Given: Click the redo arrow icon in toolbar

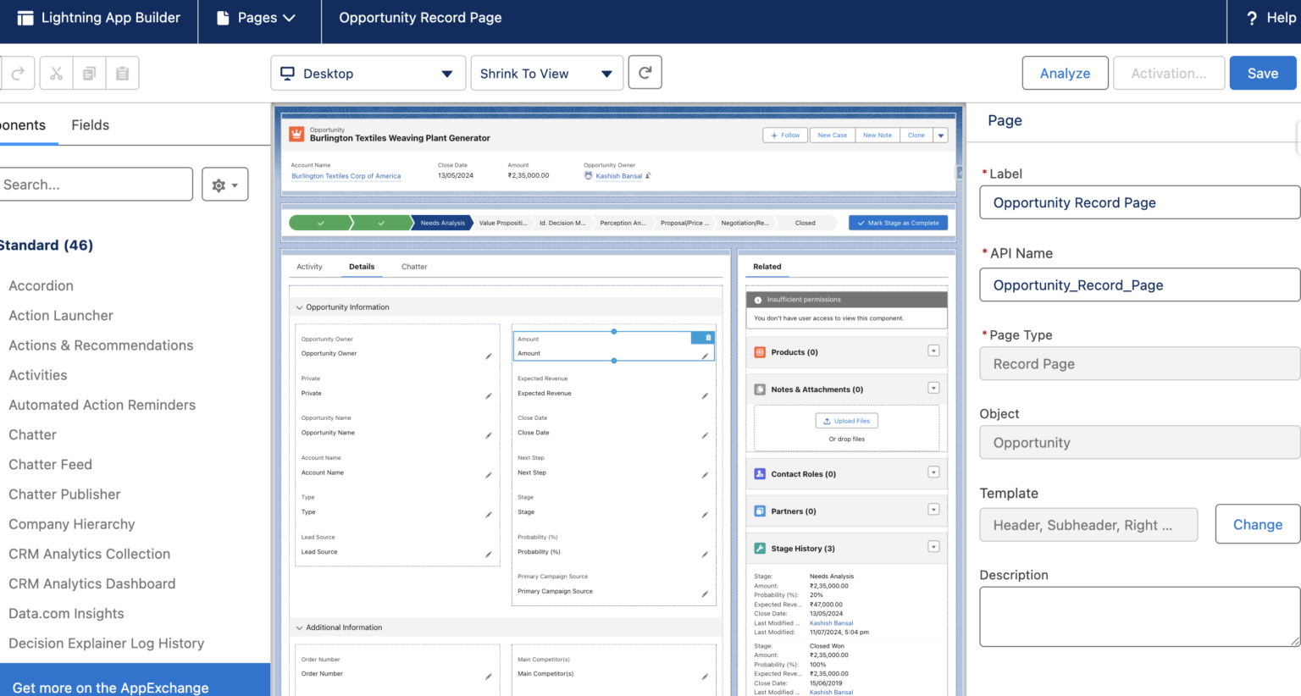Looking at the screenshot, I should click(x=18, y=74).
